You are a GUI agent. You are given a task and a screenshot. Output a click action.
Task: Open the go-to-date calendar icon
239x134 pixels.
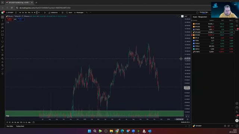point(34,122)
